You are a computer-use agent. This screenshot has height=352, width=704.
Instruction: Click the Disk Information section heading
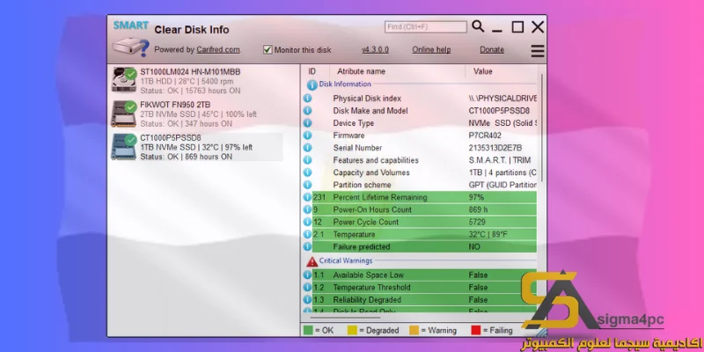(x=345, y=84)
